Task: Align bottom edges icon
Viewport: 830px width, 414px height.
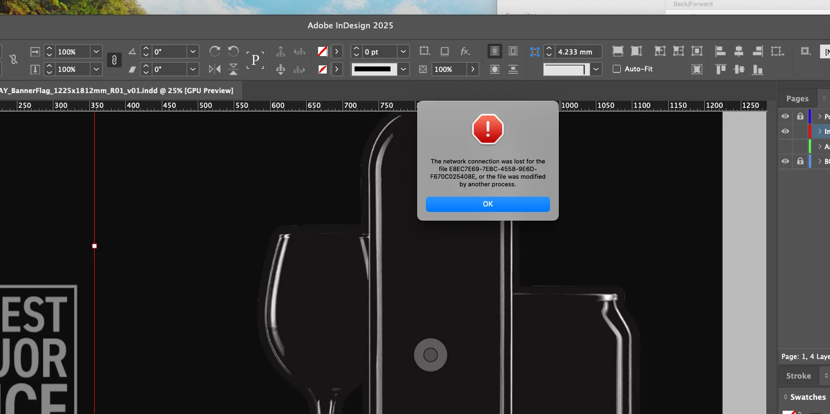Action: pos(758,69)
